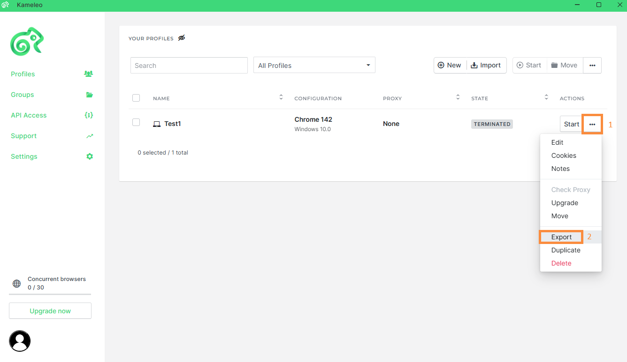Toggle the crossed-eye icon beside Your Profiles
Screen dimensions: 627x362
tap(182, 38)
